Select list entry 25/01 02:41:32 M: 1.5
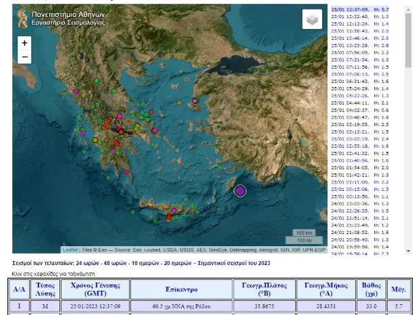 tap(360, 153)
